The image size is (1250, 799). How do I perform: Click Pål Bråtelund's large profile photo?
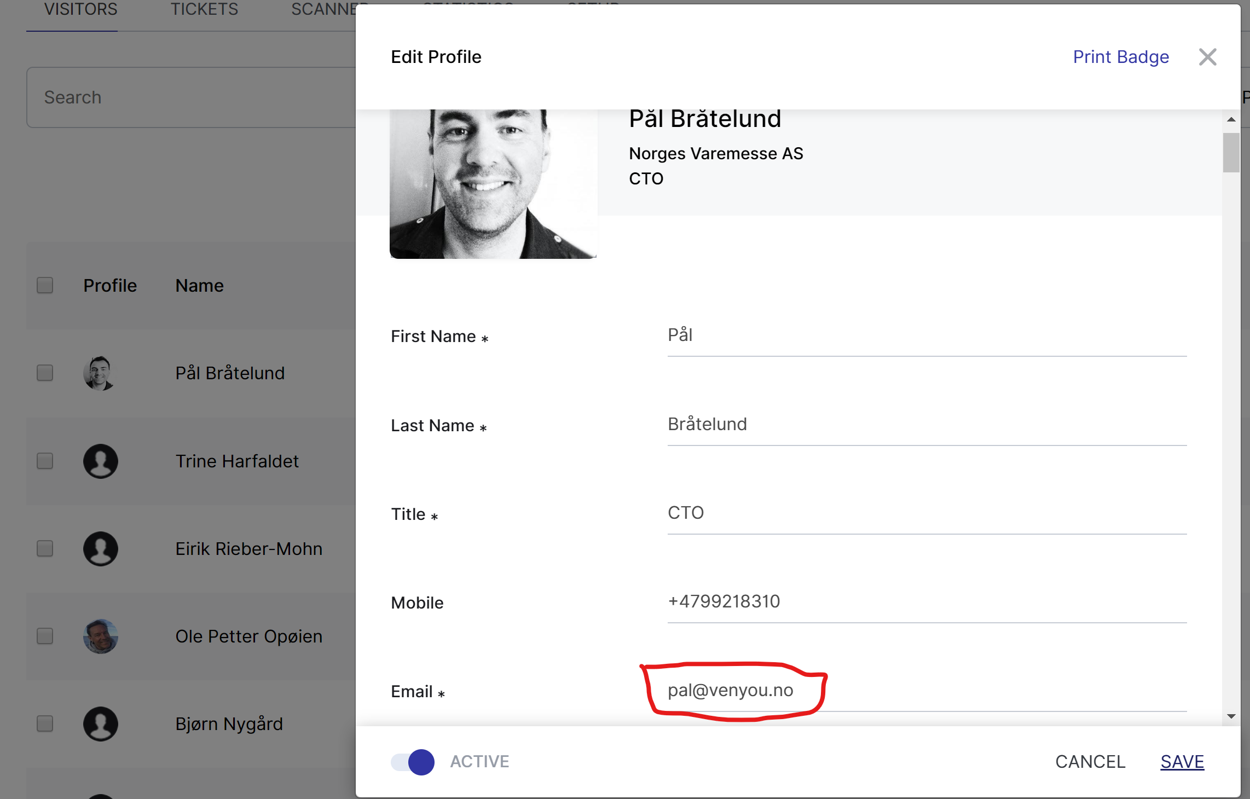[x=493, y=183]
